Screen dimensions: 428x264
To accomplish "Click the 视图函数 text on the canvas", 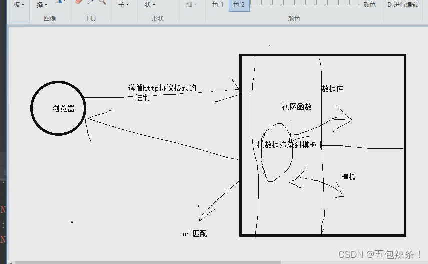I will pyautogui.click(x=297, y=107).
